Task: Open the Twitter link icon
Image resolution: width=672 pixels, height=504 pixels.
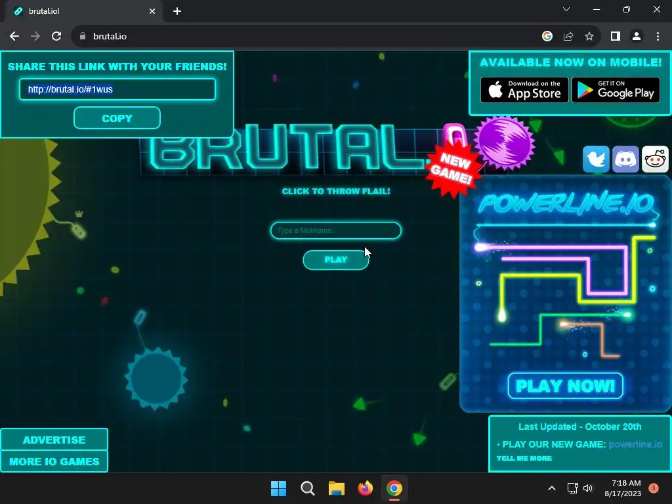Action: point(596,159)
